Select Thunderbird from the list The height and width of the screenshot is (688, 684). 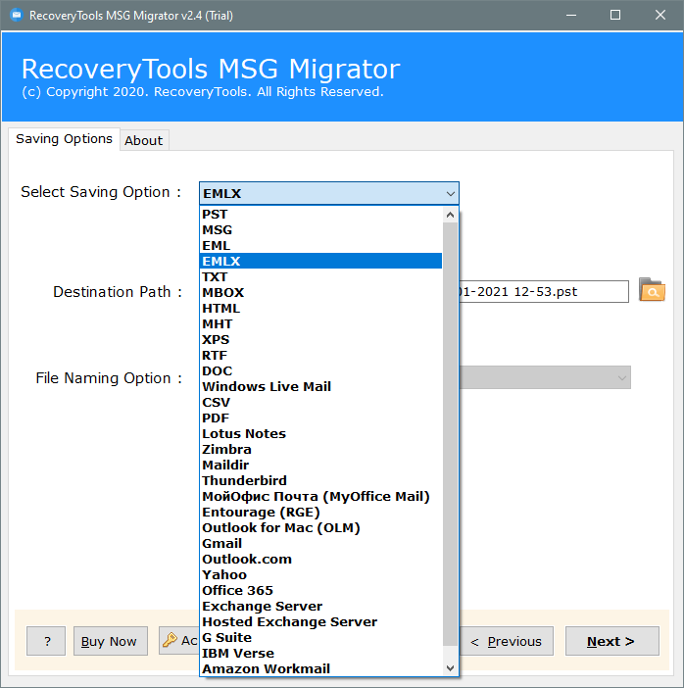click(x=320, y=481)
